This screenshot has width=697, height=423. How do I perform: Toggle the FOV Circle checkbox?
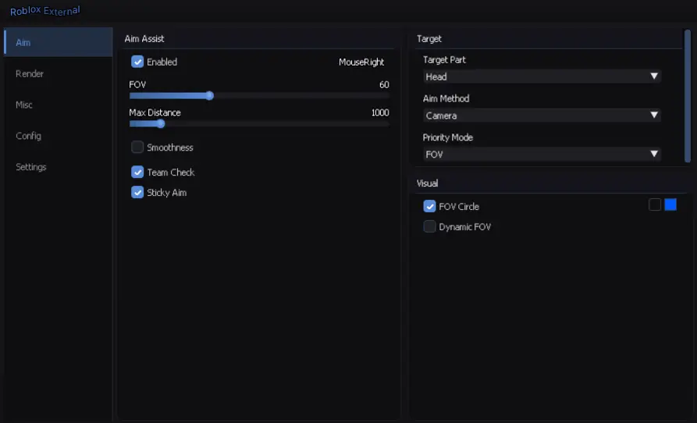pos(429,207)
